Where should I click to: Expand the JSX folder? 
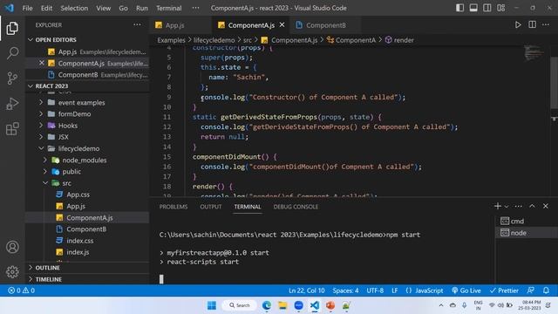pyautogui.click(x=87, y=137)
